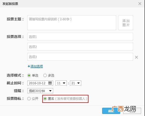
Task: Click the 2016-10-12 date field
Action: tap(40, 83)
